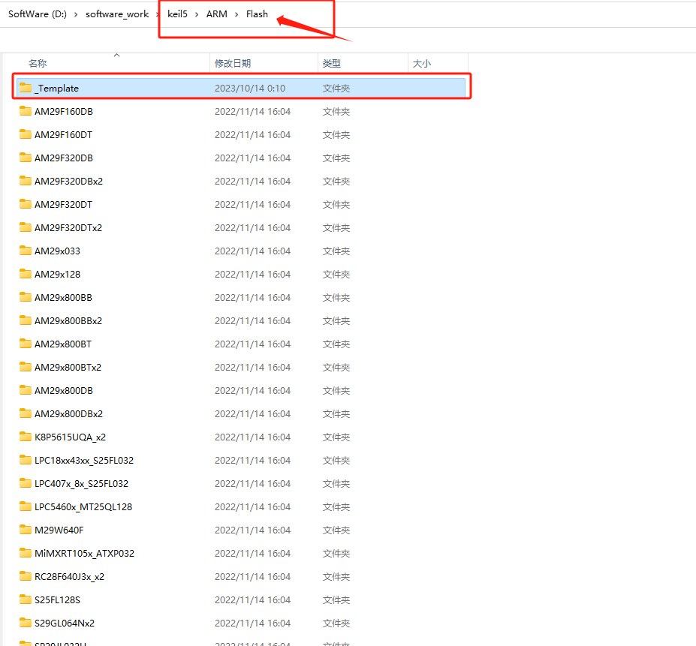Click the AM29F320DB folder icon
This screenshot has width=696, height=646.
point(26,158)
